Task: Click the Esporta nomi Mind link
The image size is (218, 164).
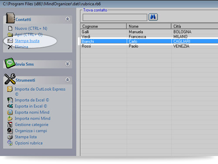Action: tap(32, 112)
